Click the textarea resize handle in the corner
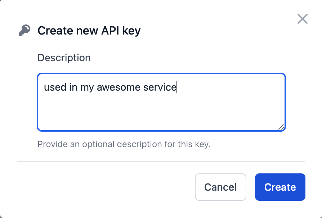 pyautogui.click(x=281, y=127)
